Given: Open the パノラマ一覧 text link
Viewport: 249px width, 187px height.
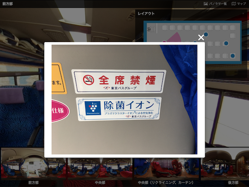Looking at the screenshot, I should [218, 4].
